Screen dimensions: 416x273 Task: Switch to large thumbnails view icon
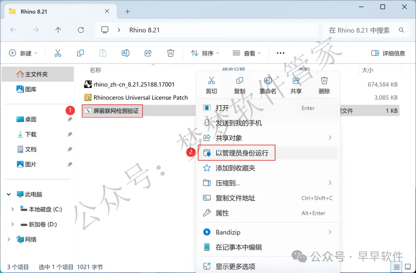408,267
